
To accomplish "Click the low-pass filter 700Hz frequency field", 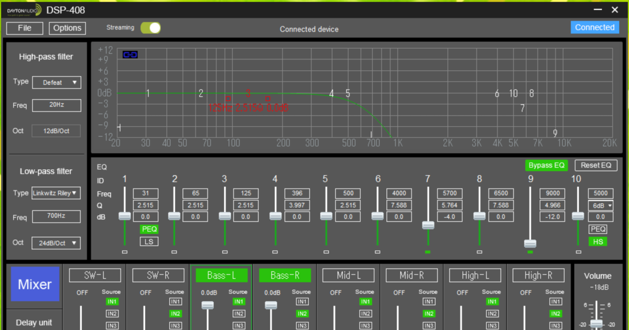I will pyautogui.click(x=57, y=216).
